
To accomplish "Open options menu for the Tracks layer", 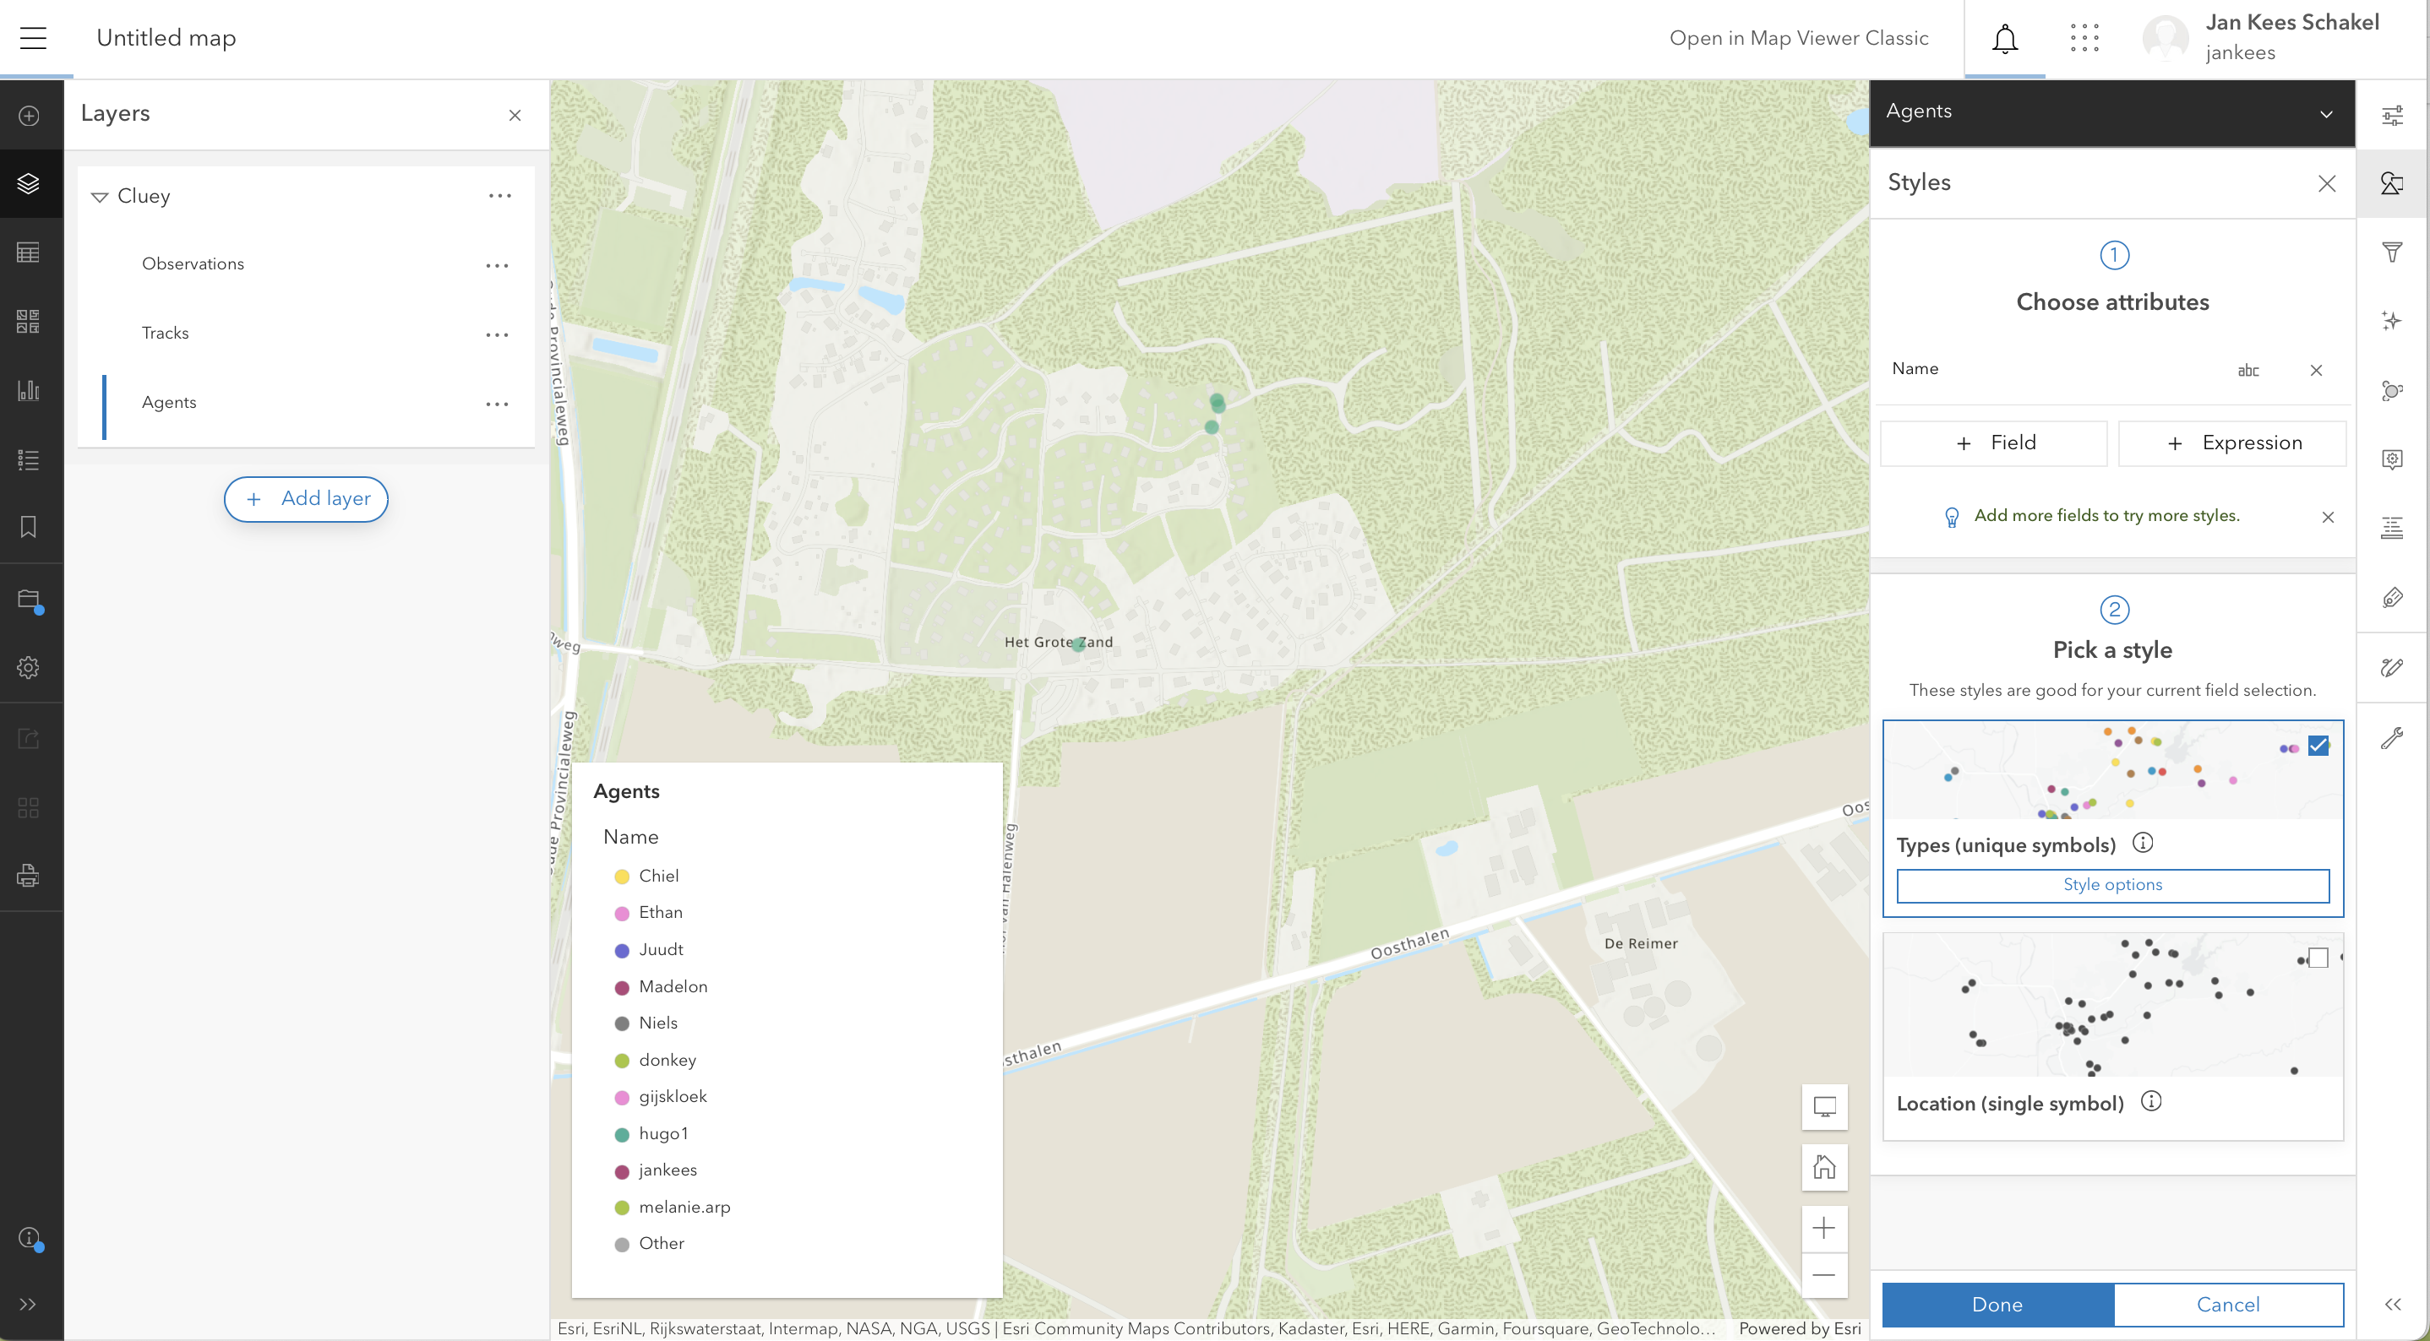I will (497, 334).
